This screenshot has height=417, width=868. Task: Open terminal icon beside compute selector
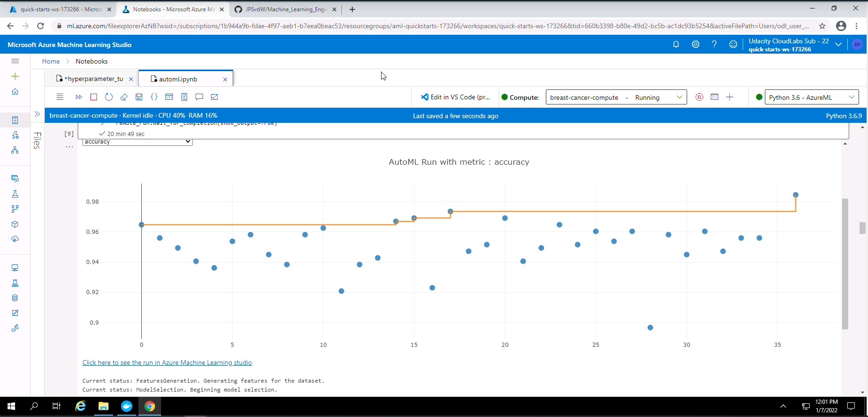click(714, 97)
